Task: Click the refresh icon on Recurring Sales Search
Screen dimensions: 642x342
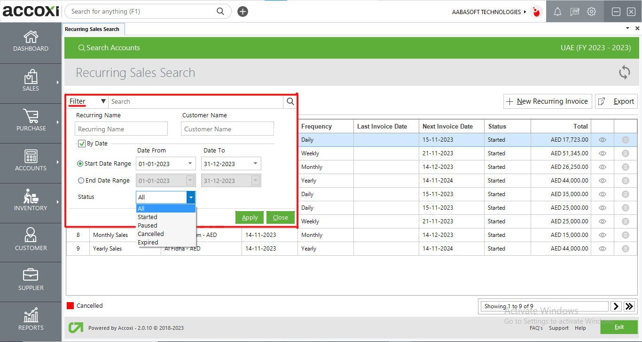Action: (x=624, y=72)
